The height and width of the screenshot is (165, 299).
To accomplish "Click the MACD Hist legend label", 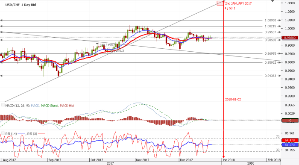I will click(x=67, y=106).
